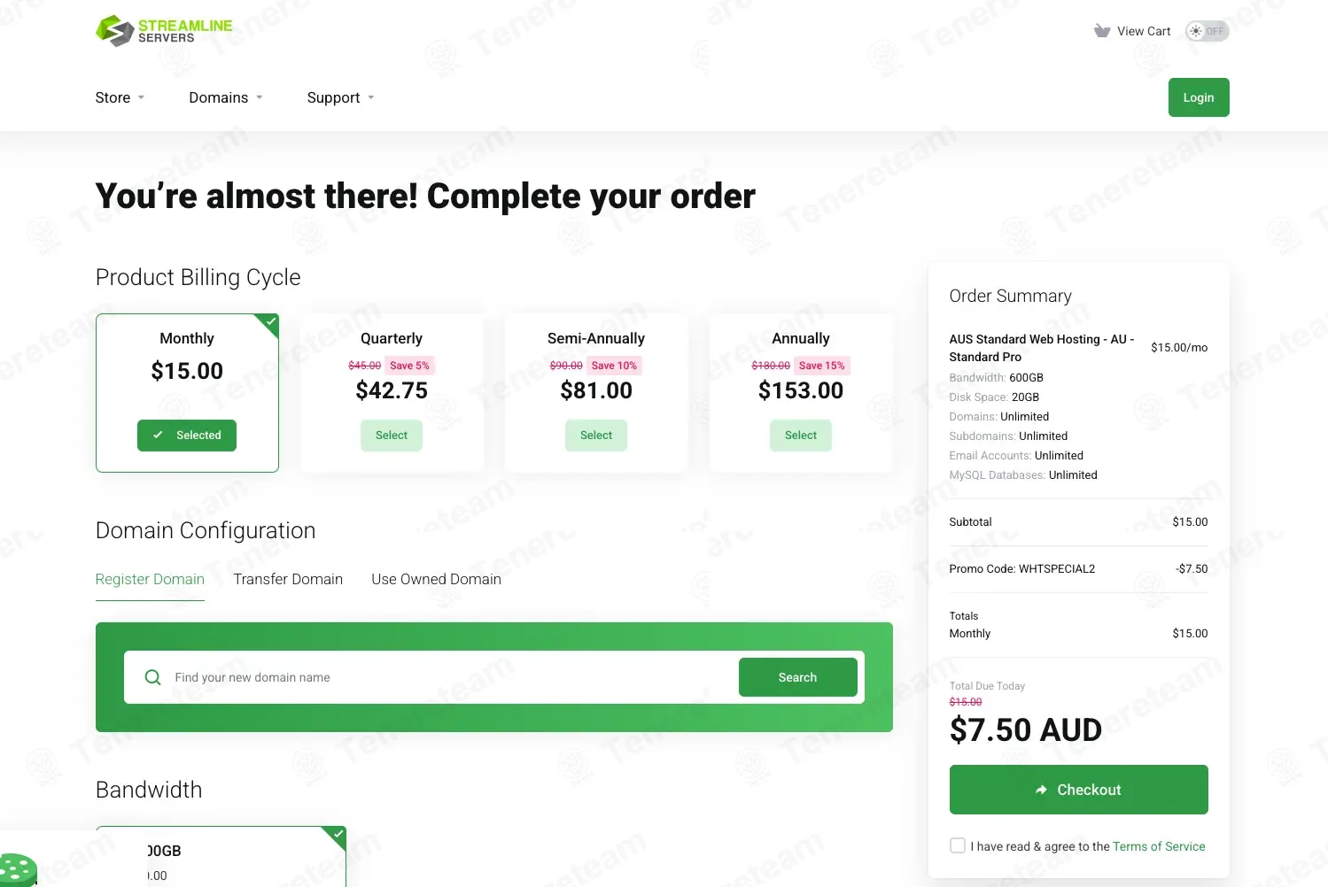Click the Find your new domain name field
This screenshot has height=887, width=1328.
[452, 677]
